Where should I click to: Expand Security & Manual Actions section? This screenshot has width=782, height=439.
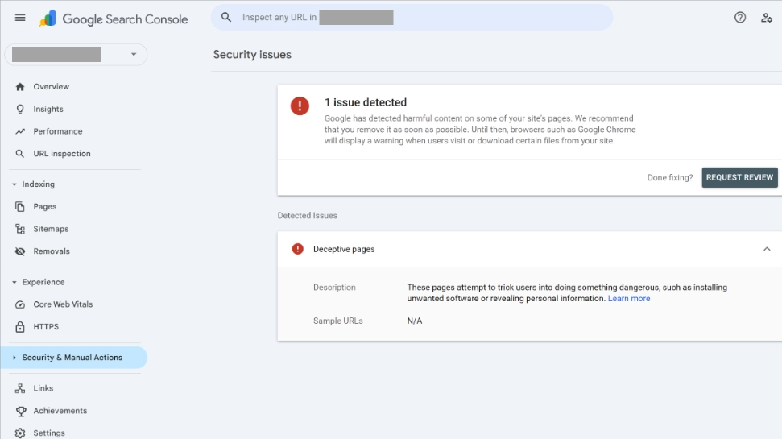pos(14,358)
